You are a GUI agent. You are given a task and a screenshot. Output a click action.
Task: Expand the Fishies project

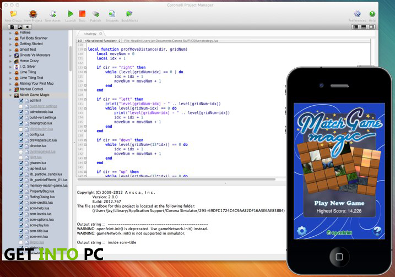[x=10, y=32]
